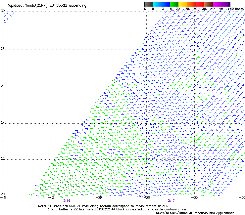This screenshot has height=215, width=245.
Task: Click the '>50 knots' legend label
Action: (235, 9)
